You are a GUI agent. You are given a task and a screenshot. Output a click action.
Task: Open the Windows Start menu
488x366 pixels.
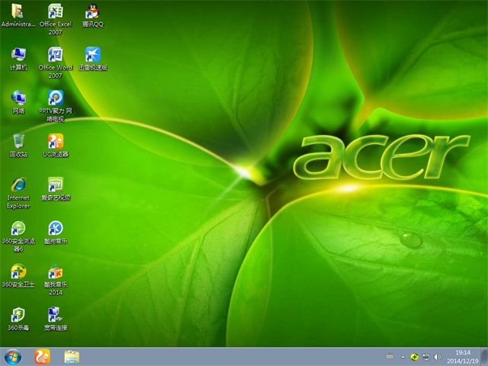click(13, 356)
